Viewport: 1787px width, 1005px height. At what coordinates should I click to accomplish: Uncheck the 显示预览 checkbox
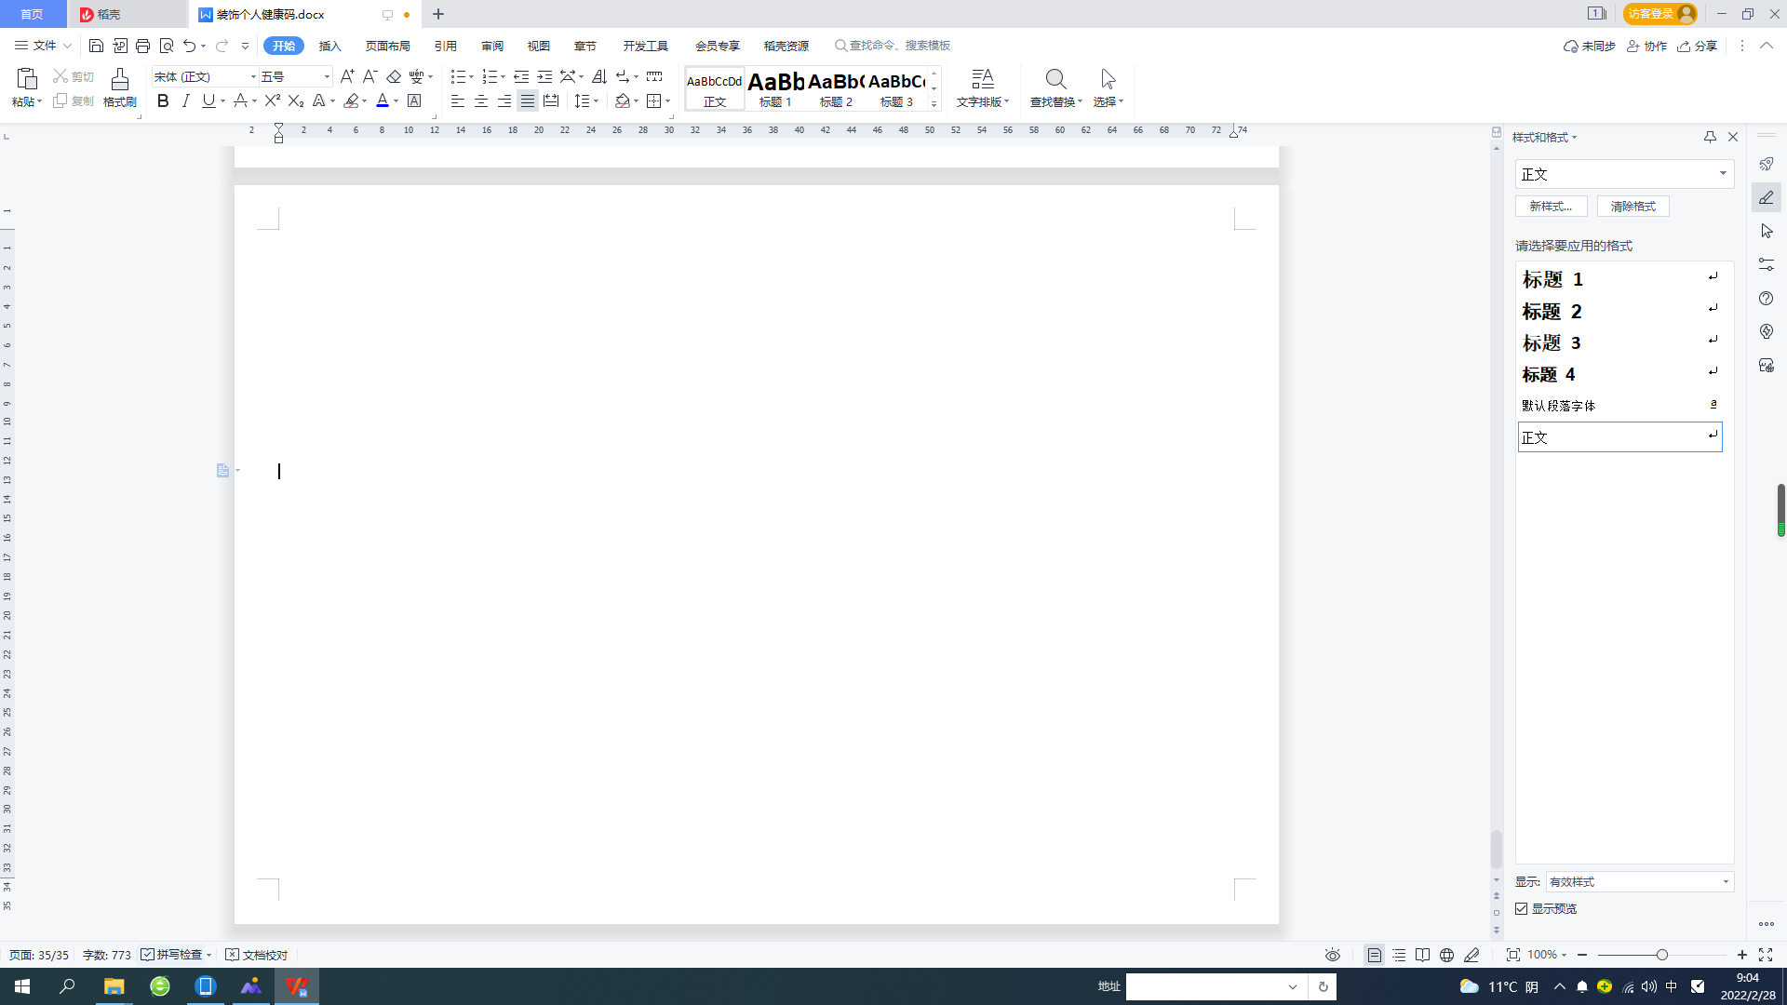(1522, 908)
